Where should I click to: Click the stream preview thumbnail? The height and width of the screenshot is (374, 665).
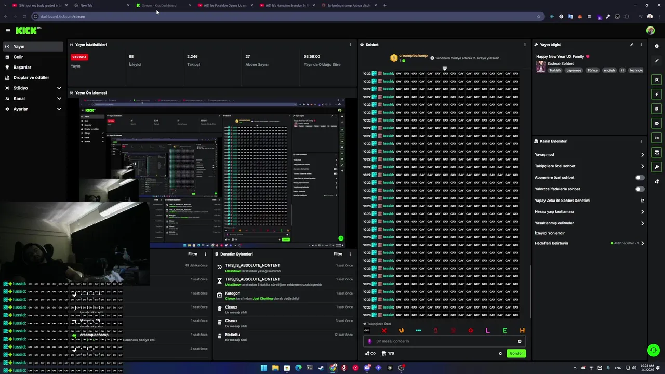tap(212, 173)
